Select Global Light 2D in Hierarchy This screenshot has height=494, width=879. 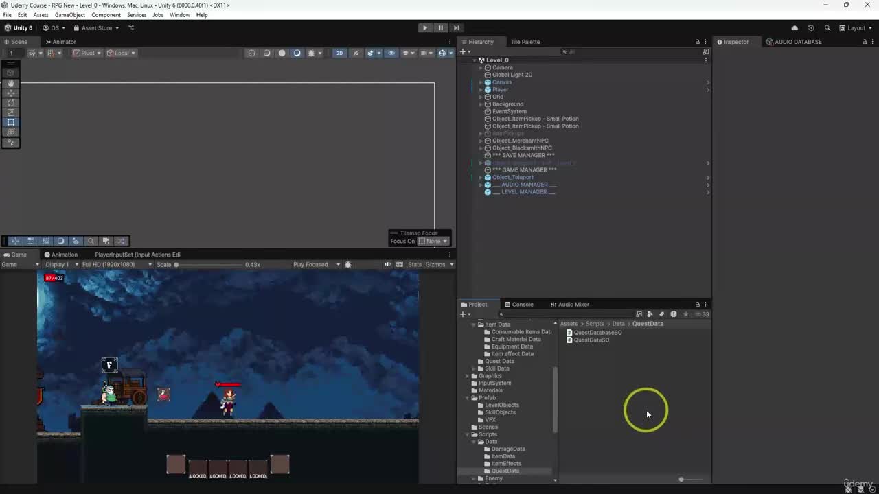(512, 75)
